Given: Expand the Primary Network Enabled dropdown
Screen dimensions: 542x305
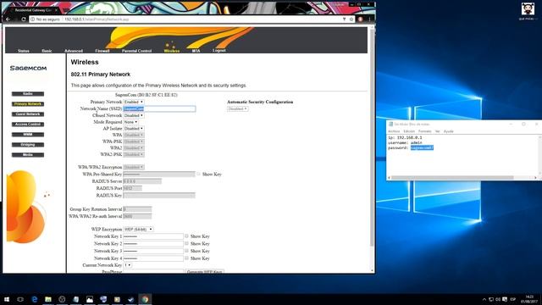Looking at the screenshot, I should pyautogui.click(x=134, y=102).
